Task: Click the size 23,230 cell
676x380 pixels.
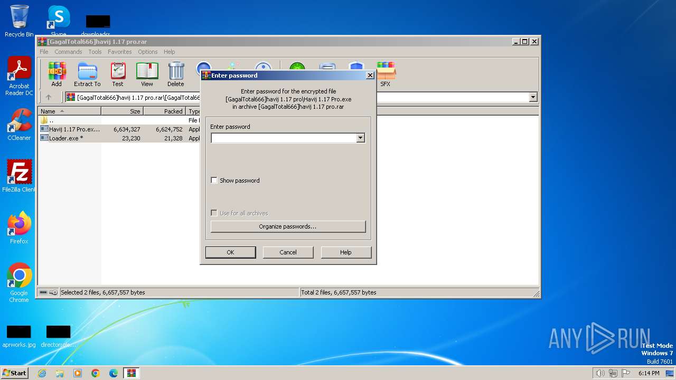Action: point(130,138)
